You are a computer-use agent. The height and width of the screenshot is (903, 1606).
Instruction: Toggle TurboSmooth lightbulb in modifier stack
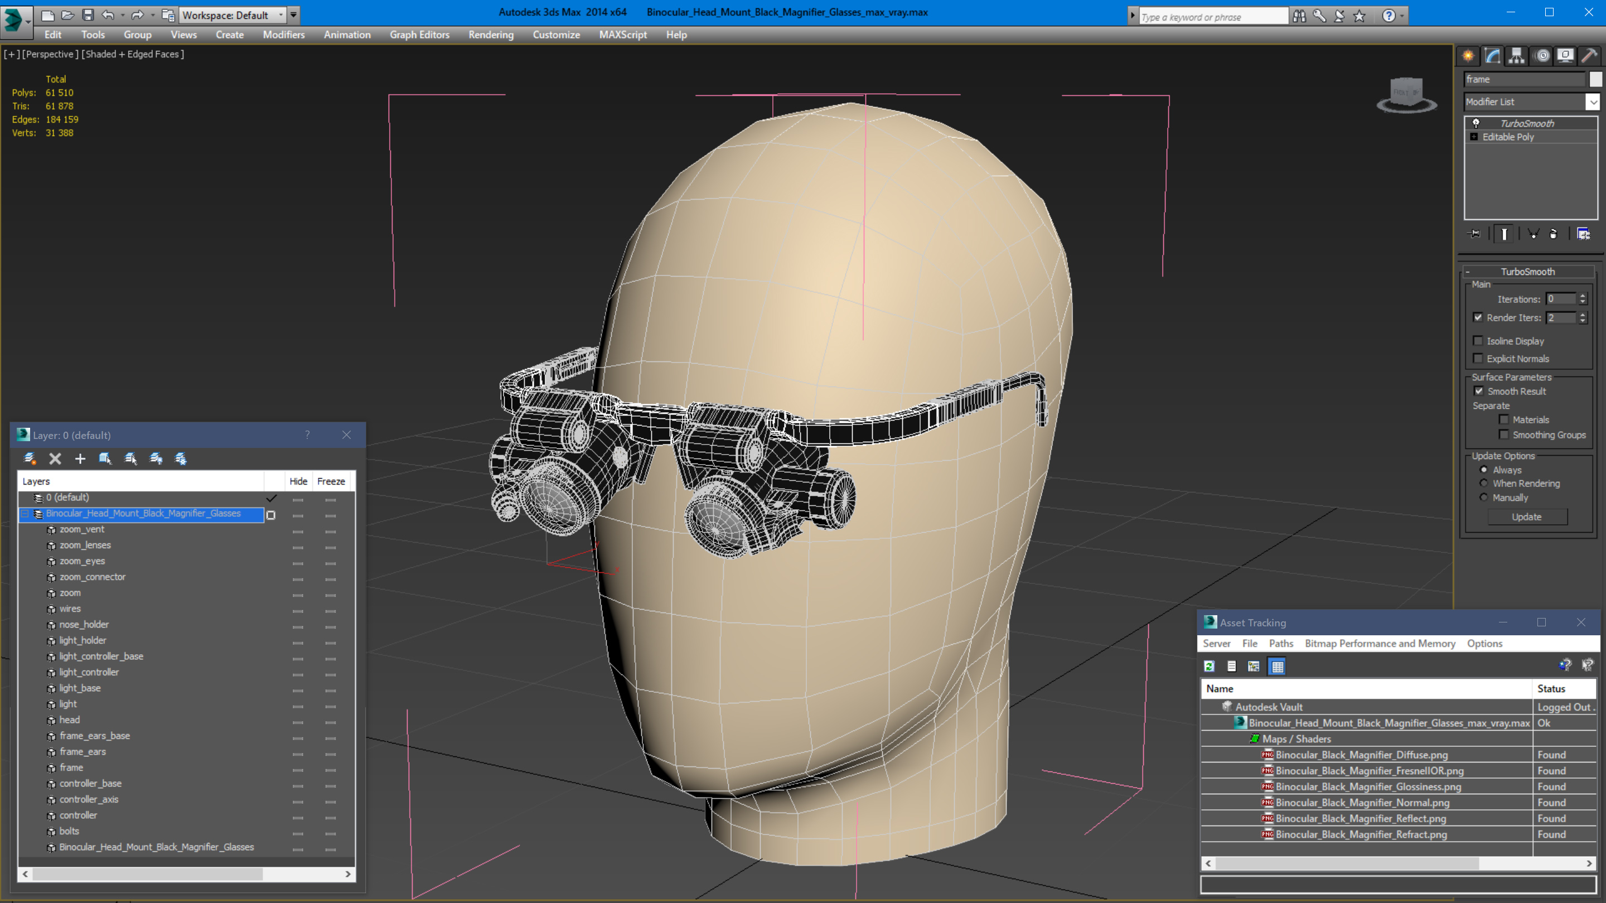pyautogui.click(x=1476, y=123)
